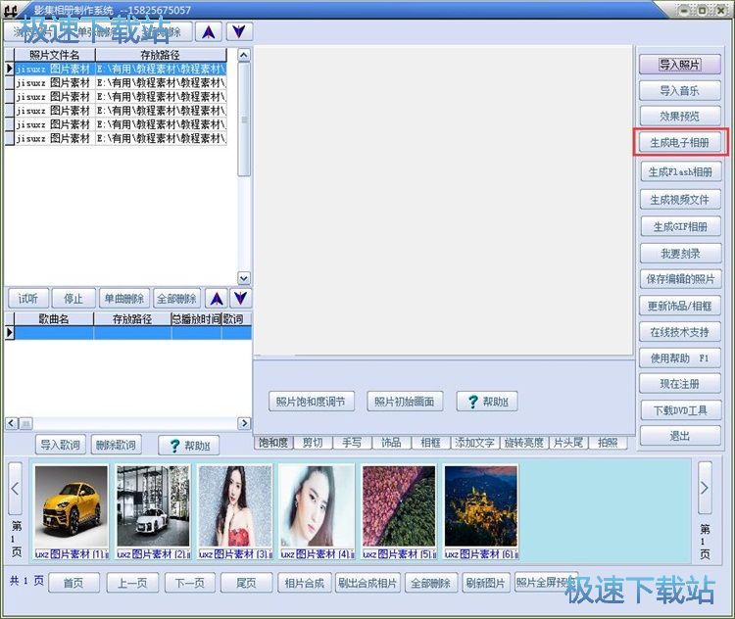
Task: Open 帮助 with question mark beside 删除歌词
Action: click(x=188, y=445)
